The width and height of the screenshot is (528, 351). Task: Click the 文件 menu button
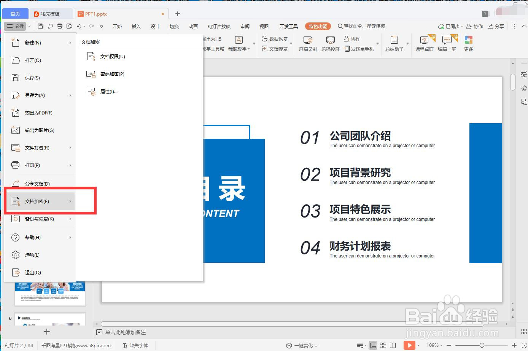point(16,26)
